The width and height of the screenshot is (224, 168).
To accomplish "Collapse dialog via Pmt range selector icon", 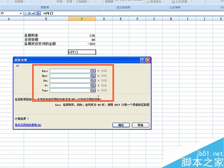I will pyautogui.click(x=93, y=81).
